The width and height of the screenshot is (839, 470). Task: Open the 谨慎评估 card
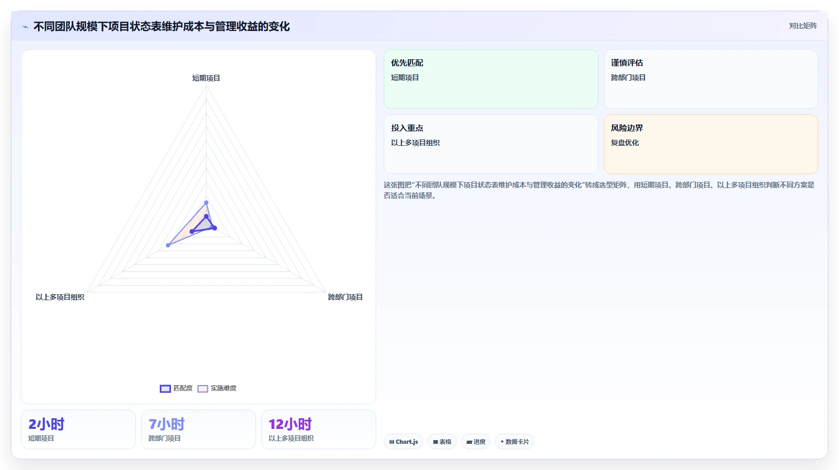(711, 79)
